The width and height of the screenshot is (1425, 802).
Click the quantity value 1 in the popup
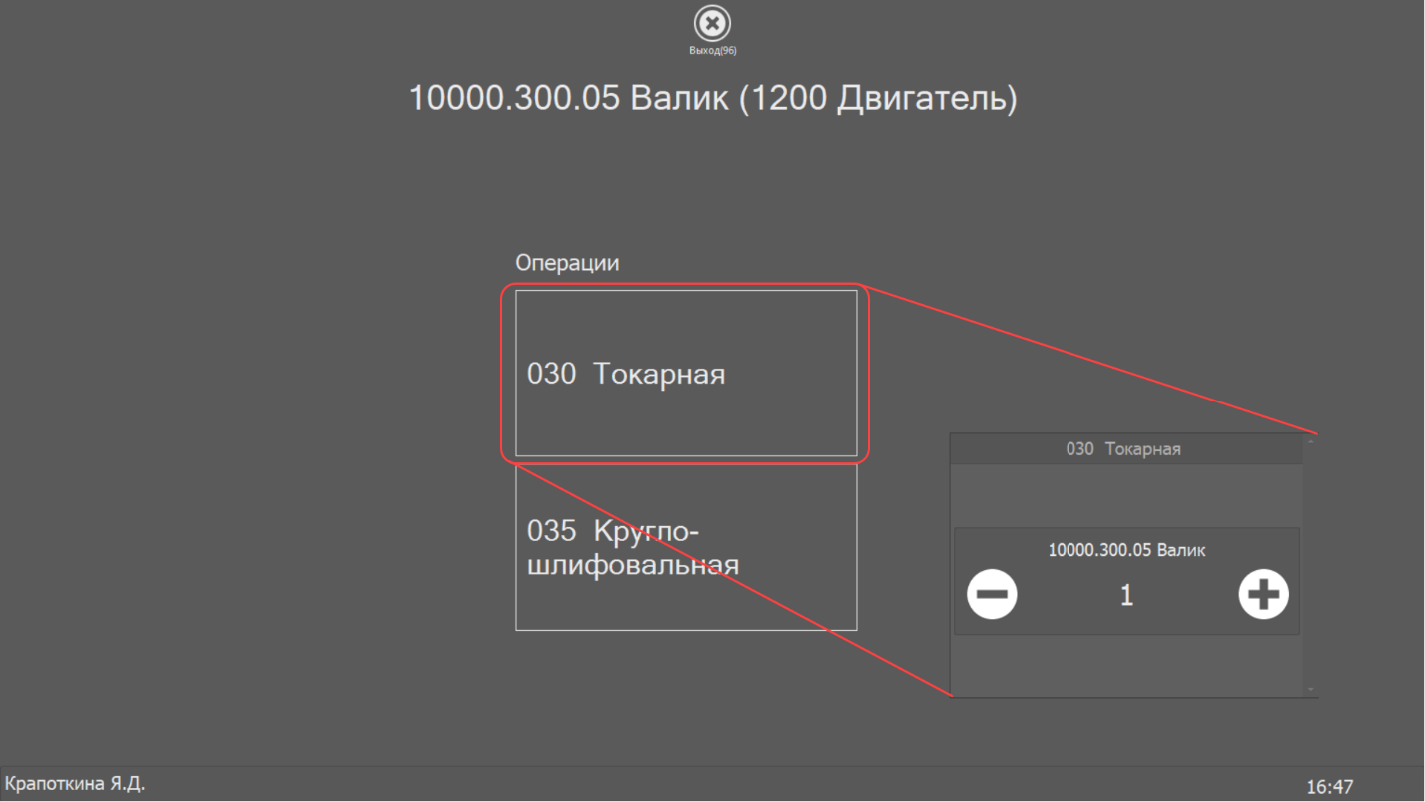coord(1125,594)
